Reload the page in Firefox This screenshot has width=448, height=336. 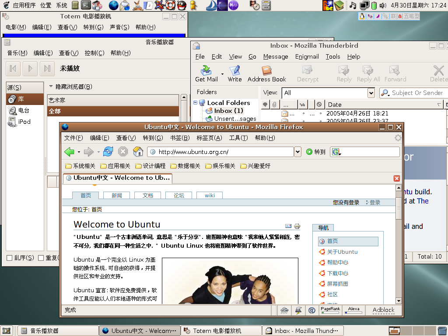[108, 151]
